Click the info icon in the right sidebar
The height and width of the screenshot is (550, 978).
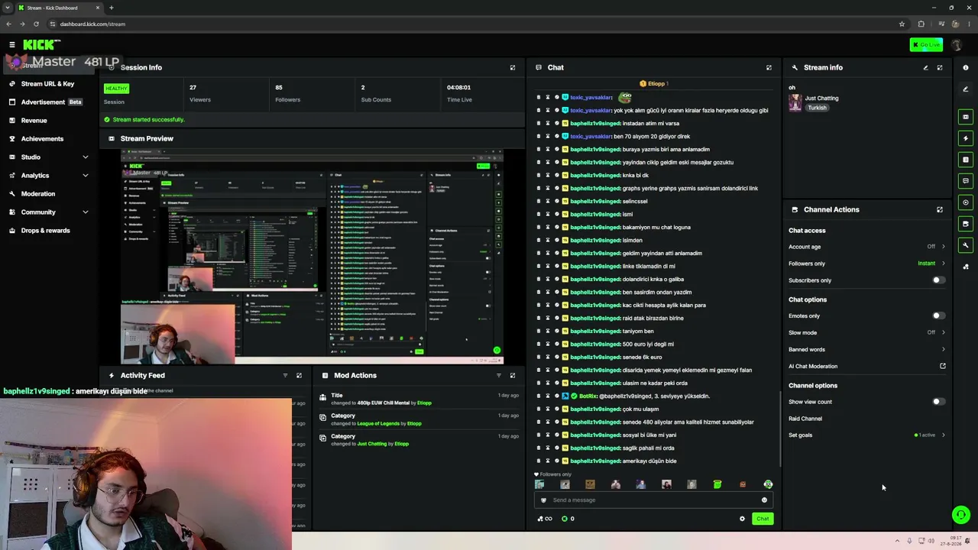coord(966,67)
